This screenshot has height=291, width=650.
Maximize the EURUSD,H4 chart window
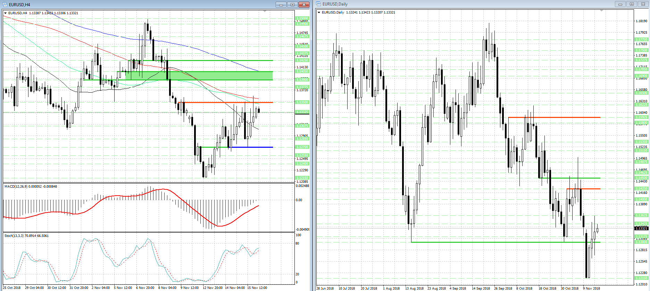pyautogui.click(x=292, y=5)
